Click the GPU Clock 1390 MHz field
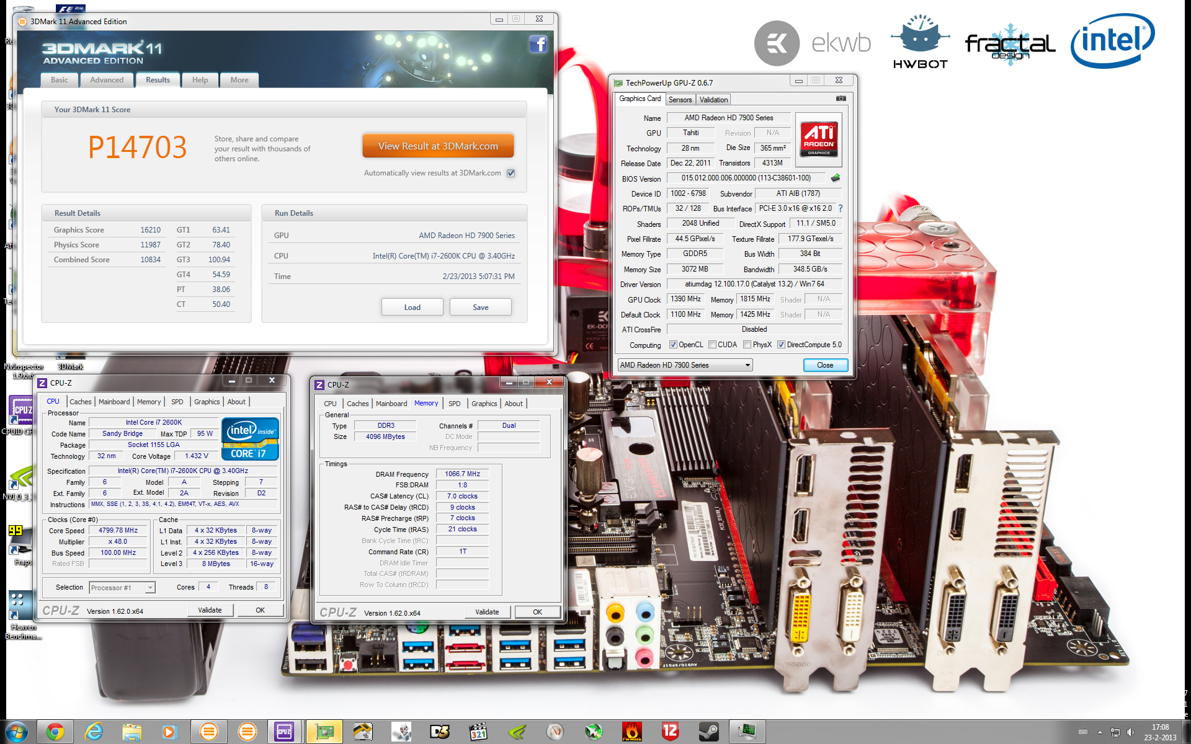Screen dimensions: 1191x744 685,299
